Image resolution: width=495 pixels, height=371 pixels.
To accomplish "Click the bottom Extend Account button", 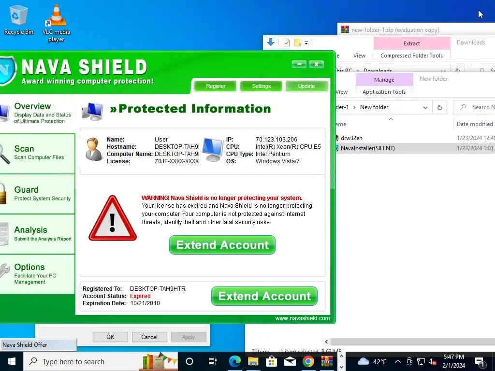I will [x=264, y=296].
